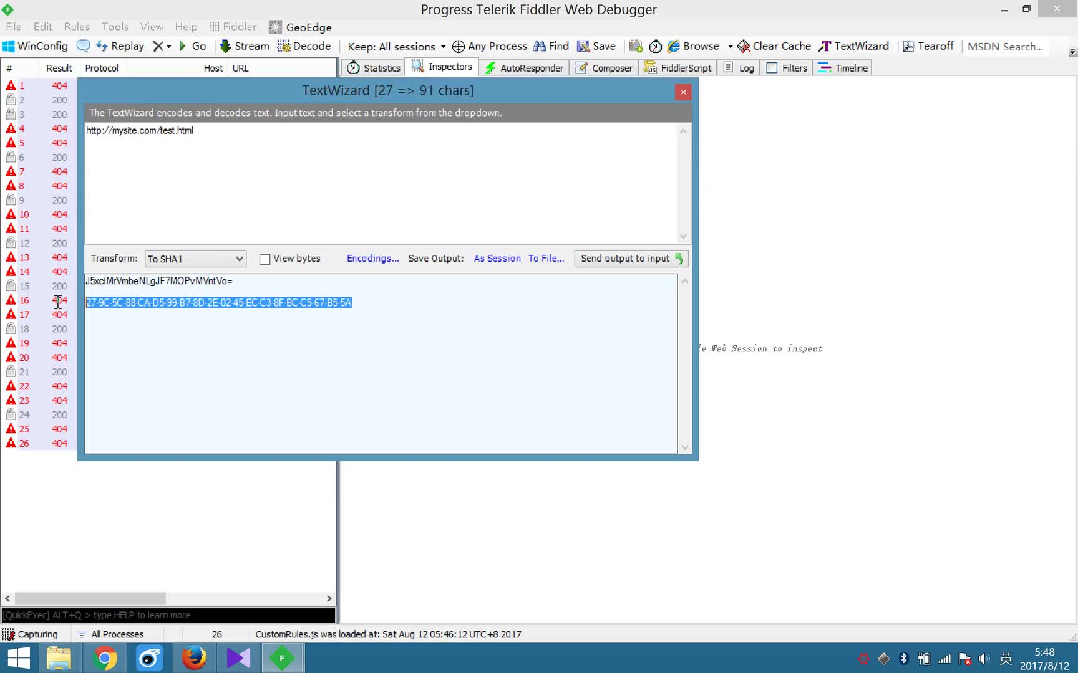1078x673 pixels.
Task: Open Visual Studio from taskbar
Action: (x=238, y=658)
